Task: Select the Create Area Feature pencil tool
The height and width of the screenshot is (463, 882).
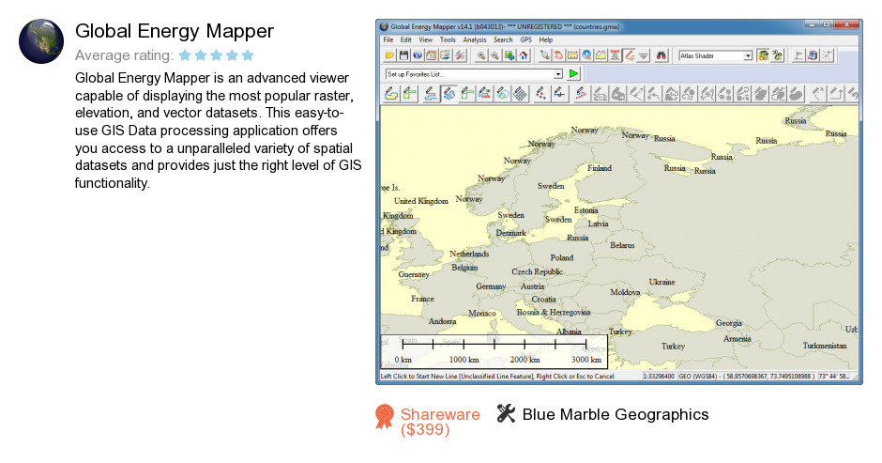Action: [x=391, y=94]
